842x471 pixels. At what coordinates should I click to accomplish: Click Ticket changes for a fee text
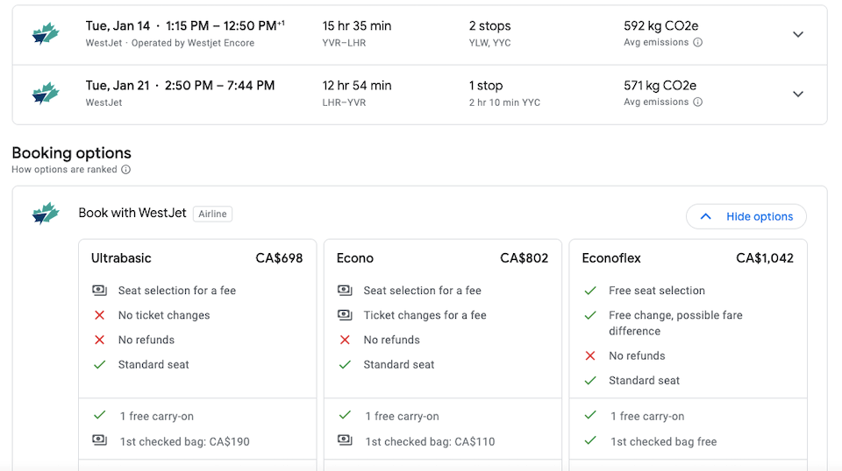click(x=425, y=315)
